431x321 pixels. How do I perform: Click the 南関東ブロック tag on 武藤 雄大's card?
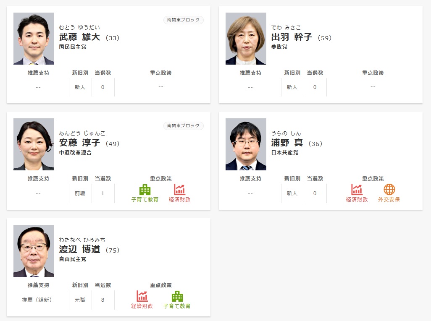tap(183, 20)
